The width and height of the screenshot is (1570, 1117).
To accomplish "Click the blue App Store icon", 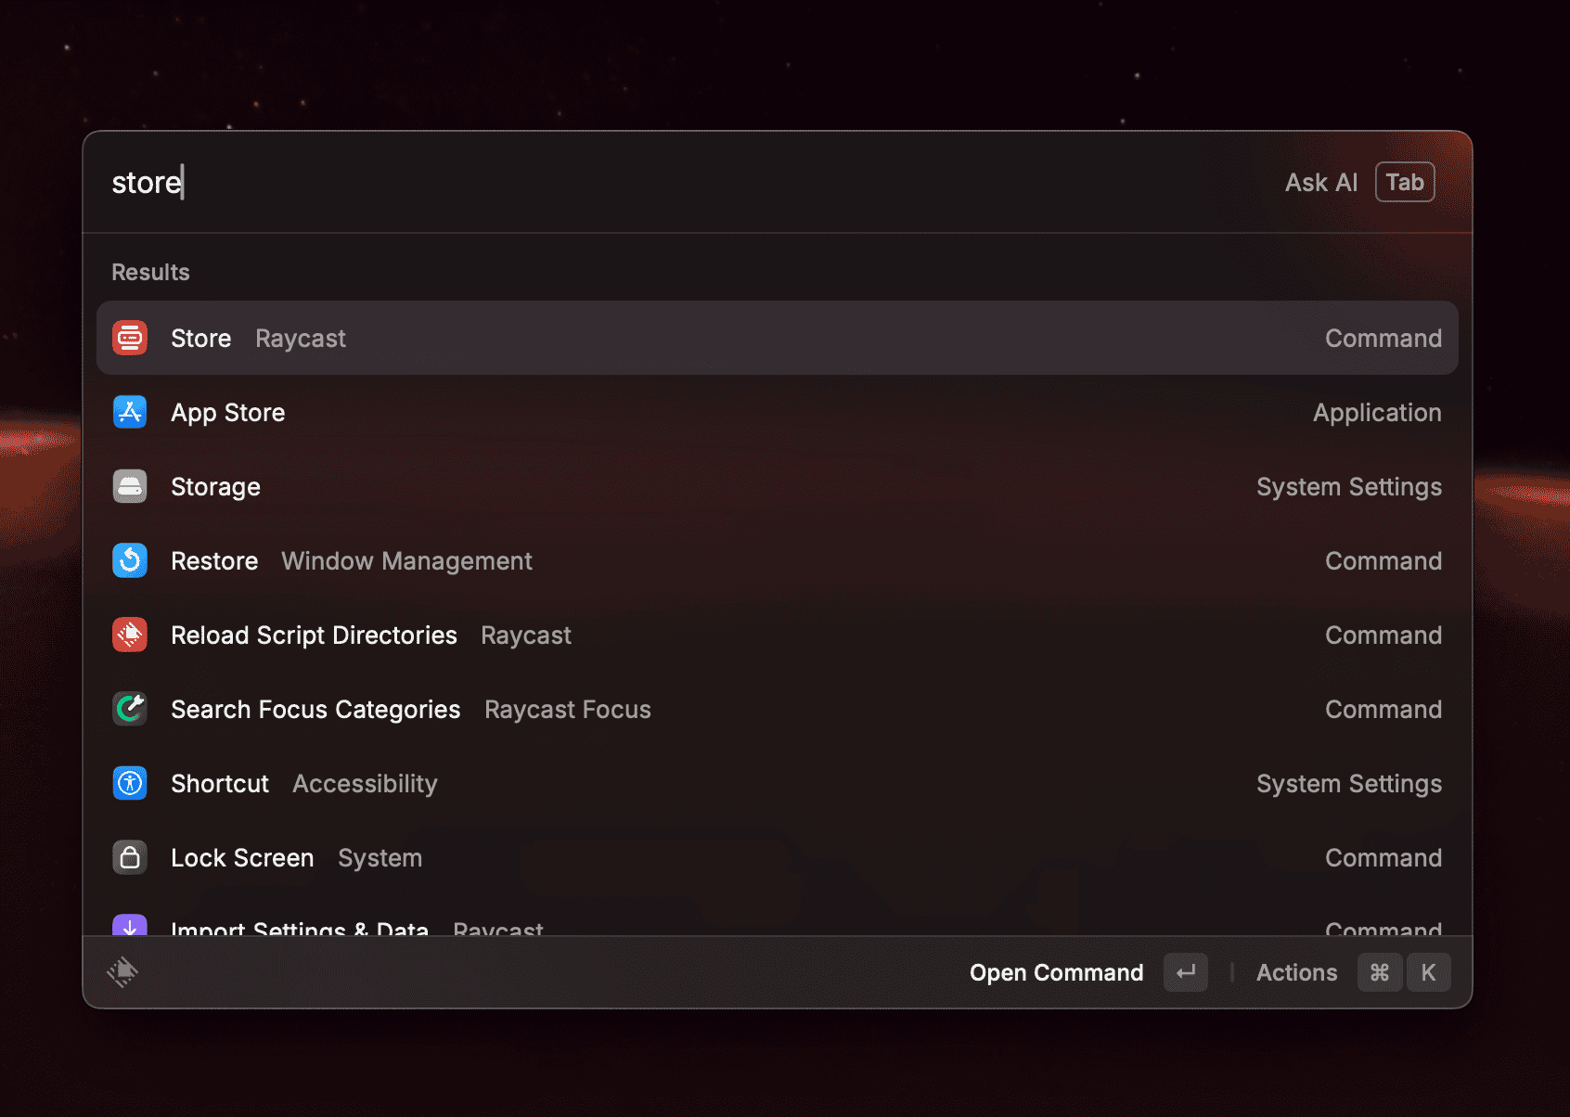I will point(130,412).
